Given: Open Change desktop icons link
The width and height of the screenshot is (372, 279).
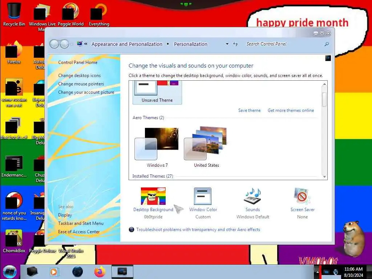Looking at the screenshot, I should pyautogui.click(x=79, y=76).
